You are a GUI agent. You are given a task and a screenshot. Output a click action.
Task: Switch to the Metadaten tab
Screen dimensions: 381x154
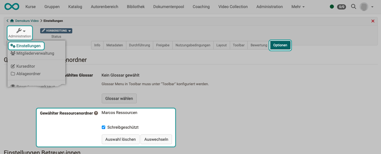114,45
